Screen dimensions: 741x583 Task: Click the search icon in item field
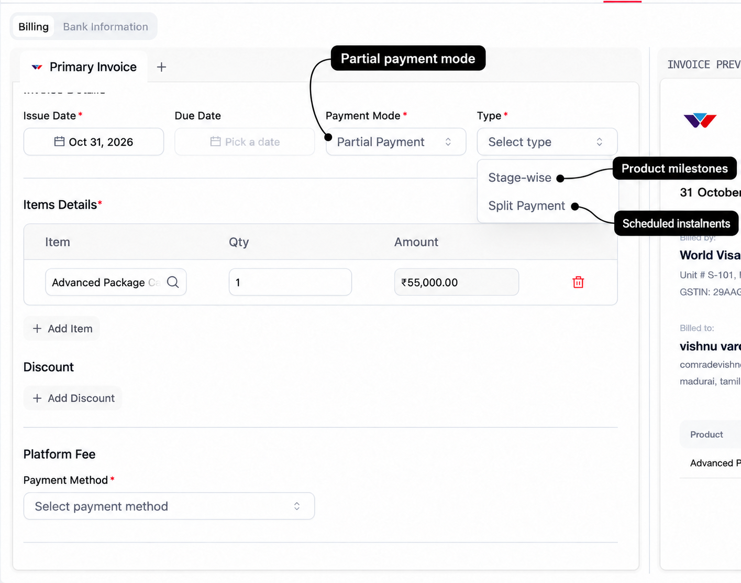click(173, 282)
